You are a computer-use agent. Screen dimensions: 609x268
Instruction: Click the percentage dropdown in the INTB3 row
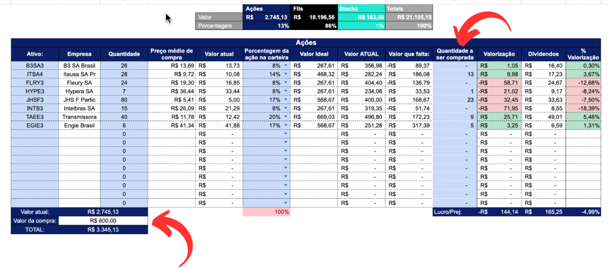point(286,108)
